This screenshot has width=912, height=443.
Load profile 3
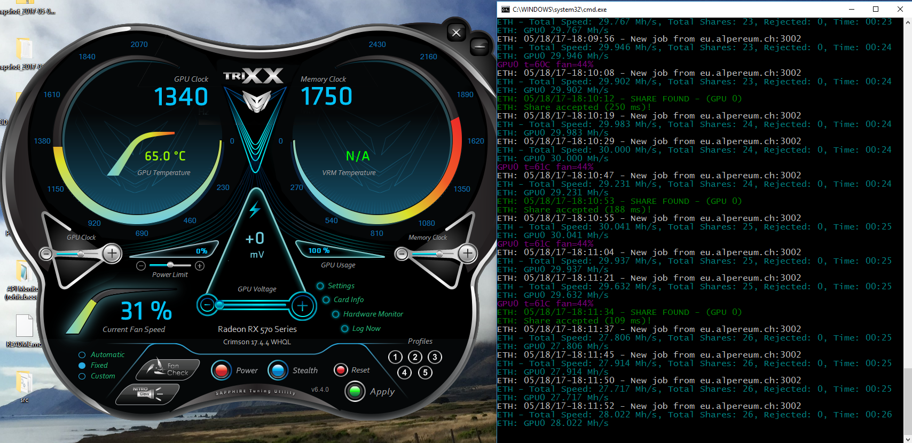click(x=435, y=357)
